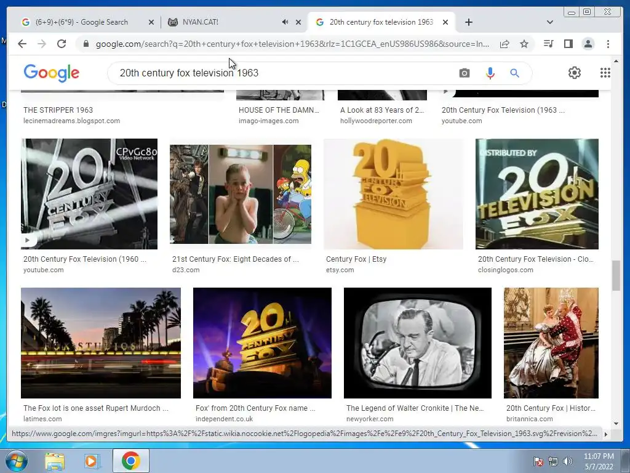Reload the current page
The height and width of the screenshot is (473, 630).
tap(62, 44)
